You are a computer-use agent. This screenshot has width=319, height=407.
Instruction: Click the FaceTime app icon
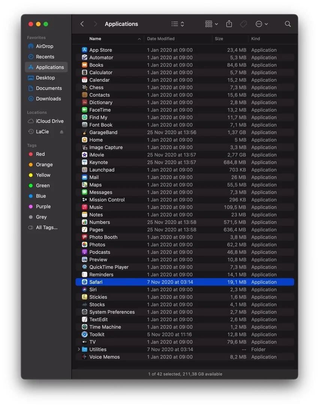tap(84, 110)
